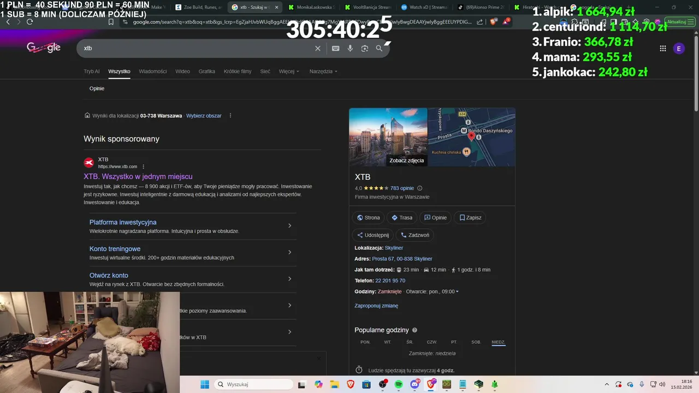Click the Google logo to go home
The height and width of the screenshot is (393, 699).
click(x=44, y=47)
